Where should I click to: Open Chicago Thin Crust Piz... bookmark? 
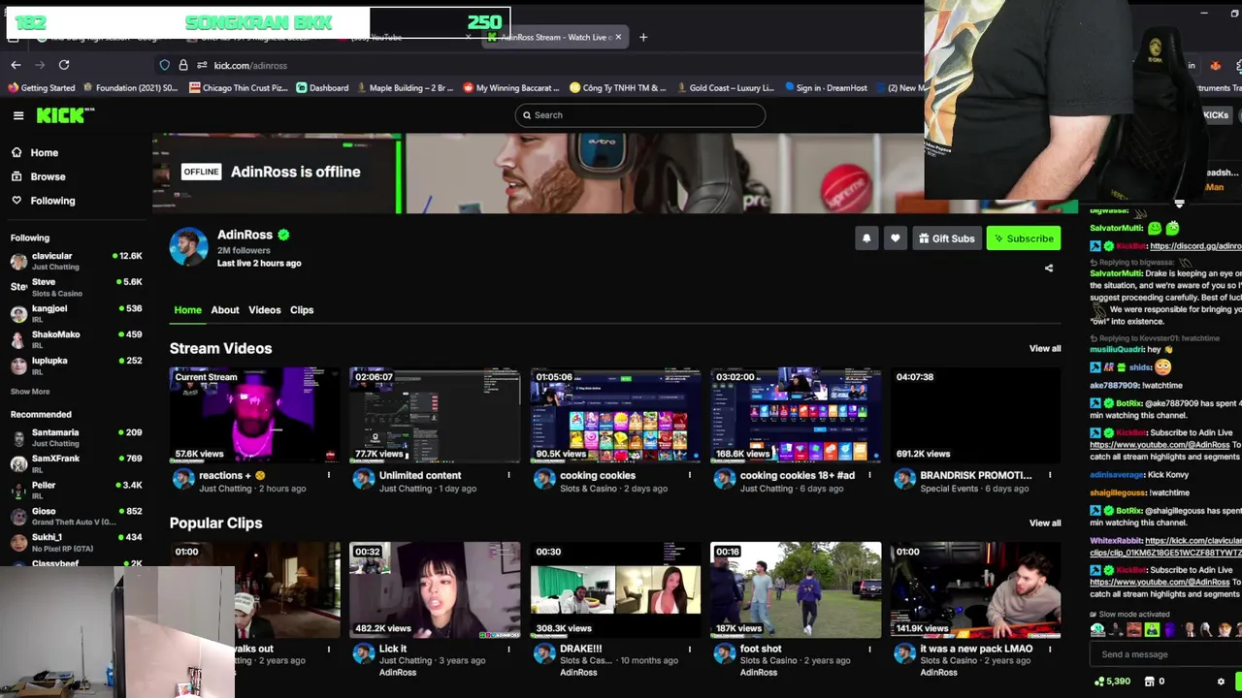click(239, 88)
